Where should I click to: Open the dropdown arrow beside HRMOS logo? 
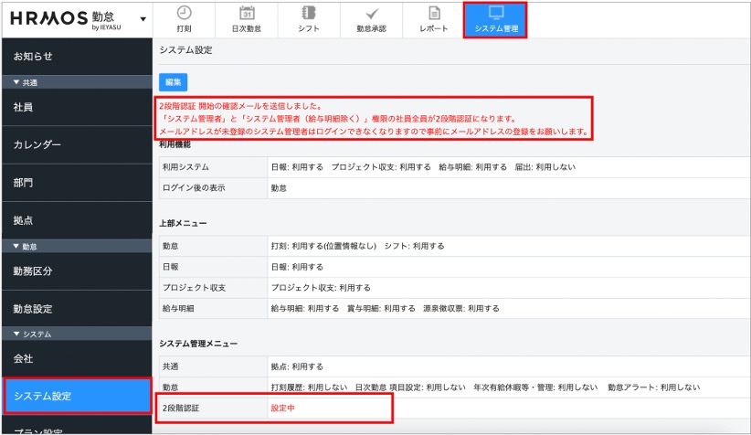(142, 19)
